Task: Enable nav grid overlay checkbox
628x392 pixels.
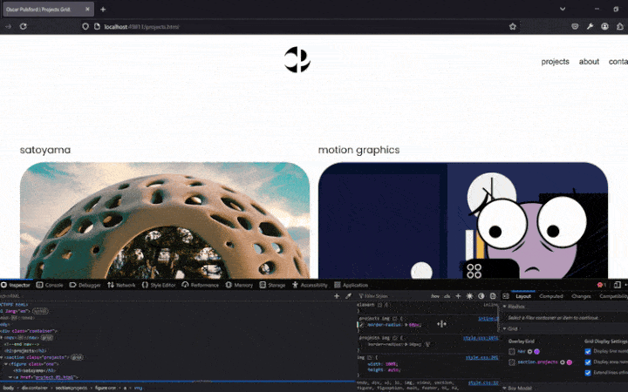Action: click(511, 352)
